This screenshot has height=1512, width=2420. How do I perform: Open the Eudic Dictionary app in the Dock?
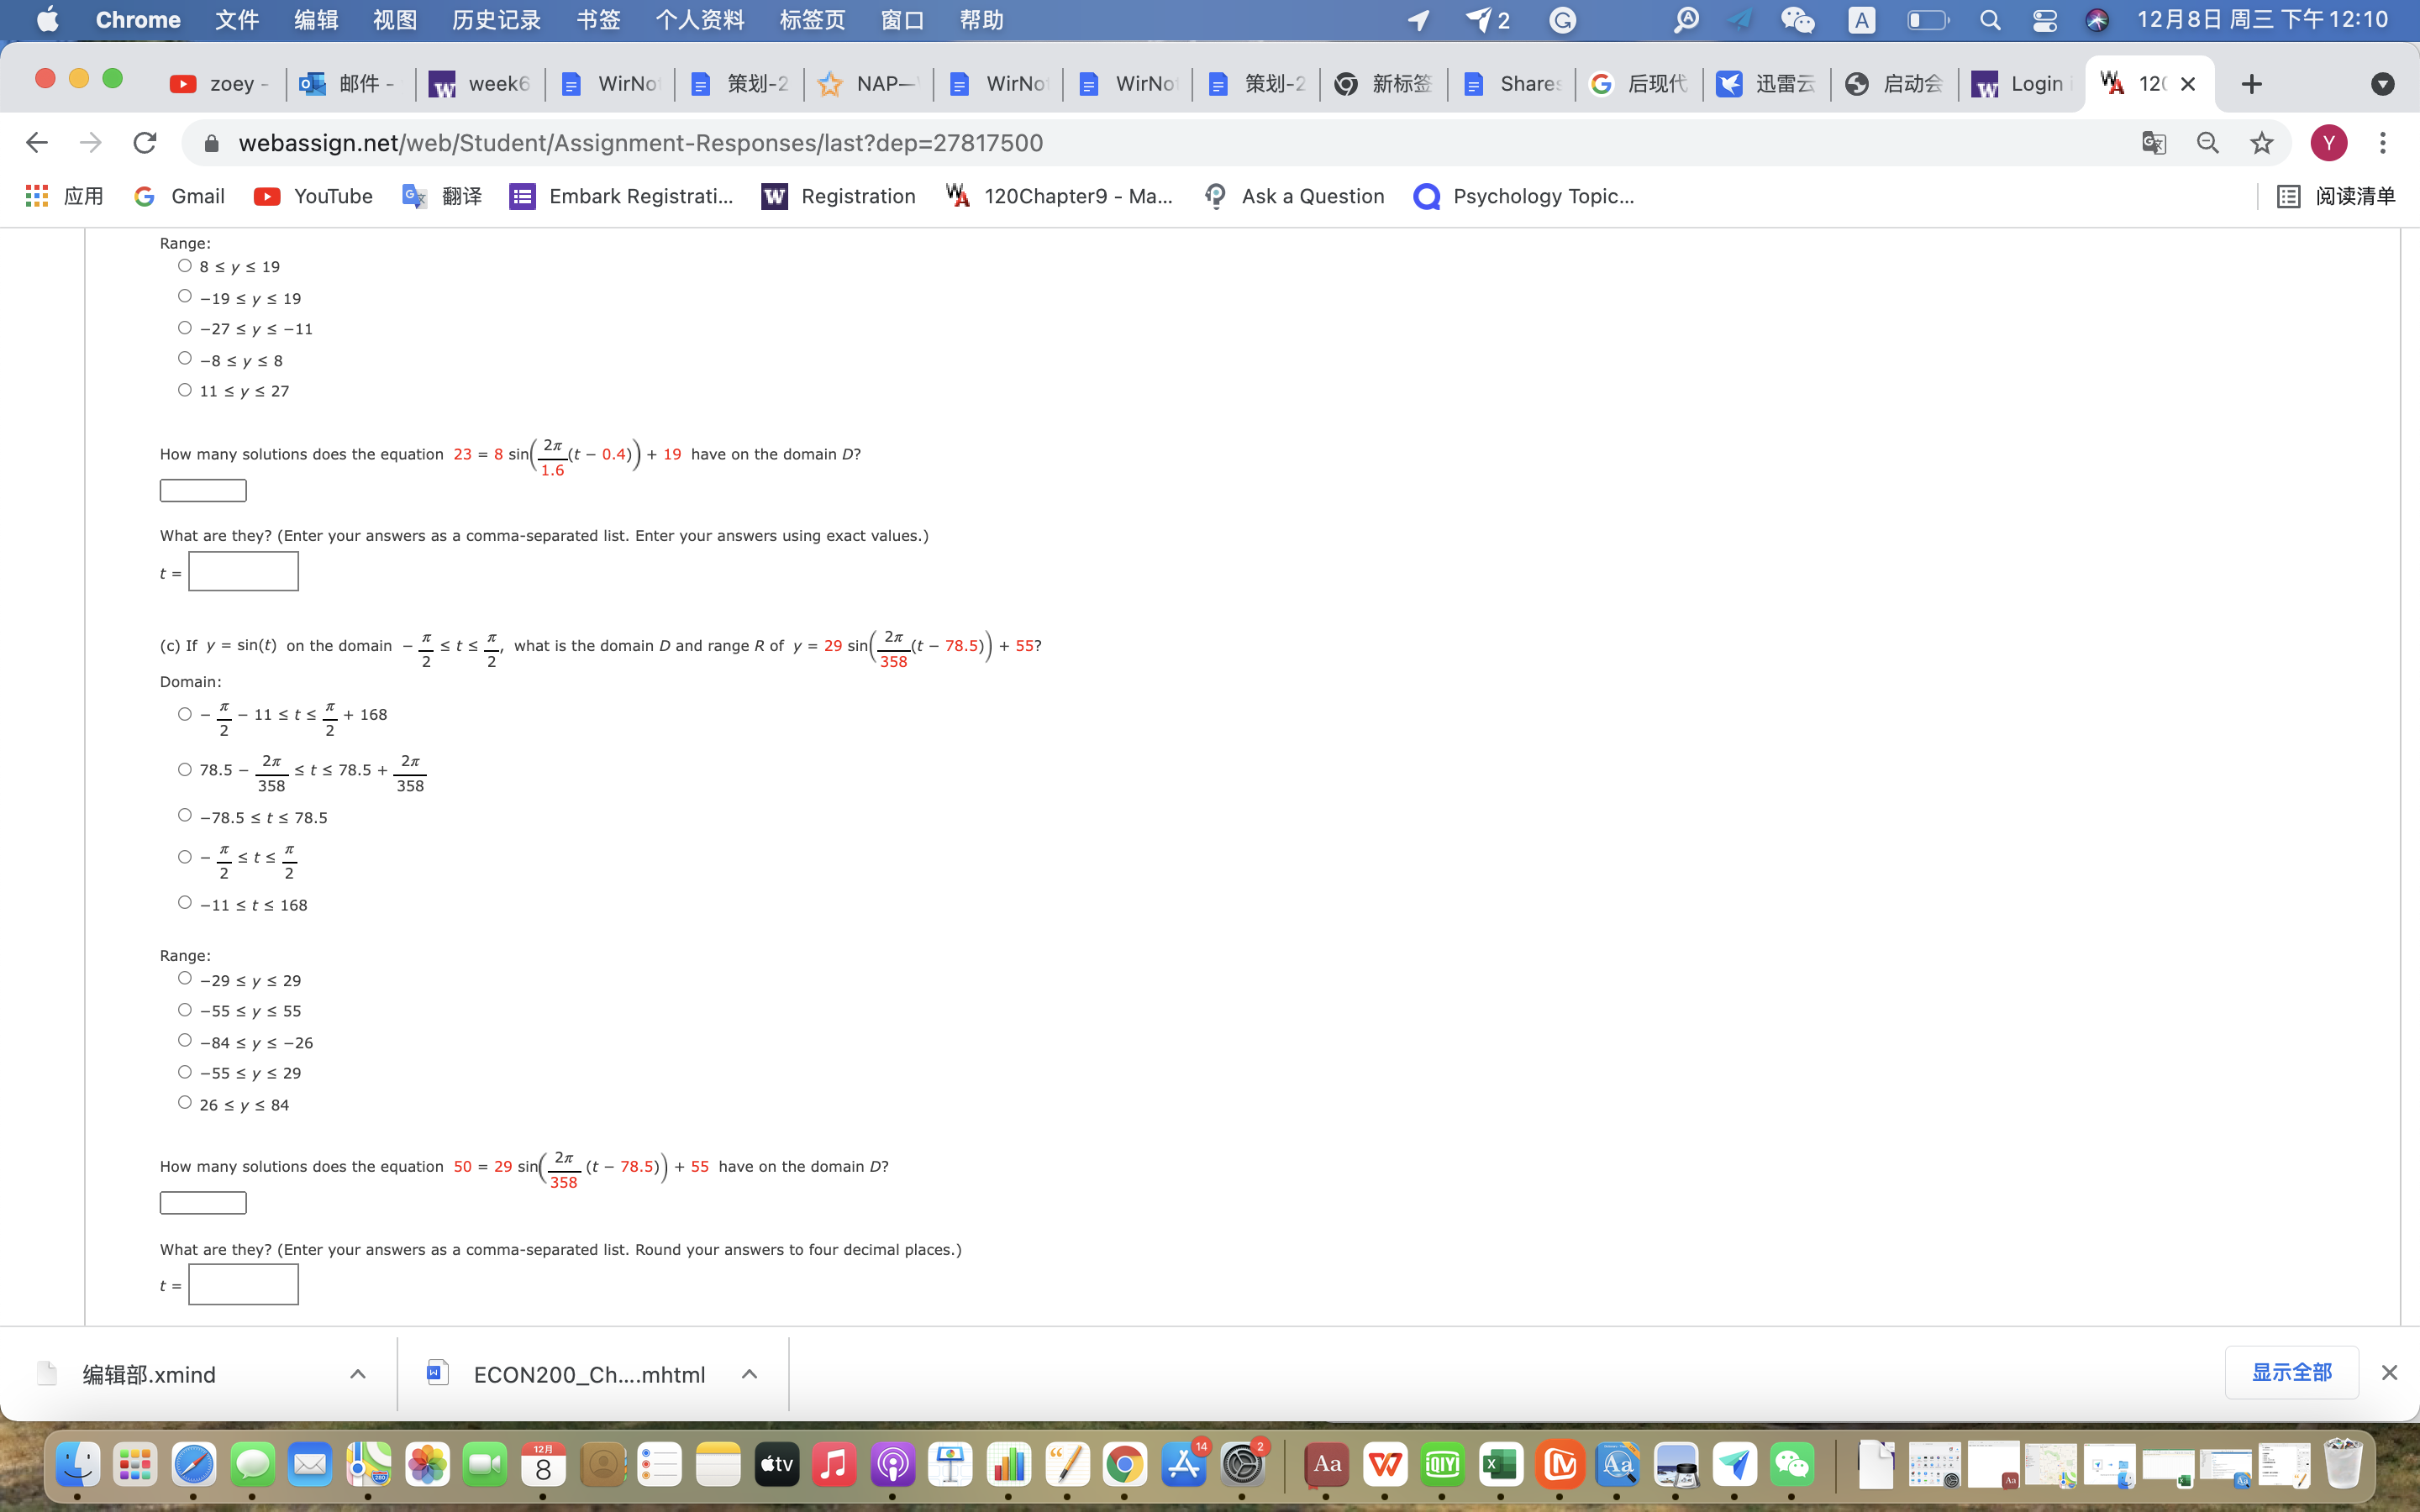coord(1618,1464)
